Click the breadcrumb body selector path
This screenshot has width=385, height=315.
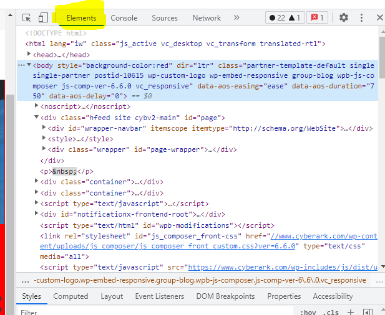(200, 280)
